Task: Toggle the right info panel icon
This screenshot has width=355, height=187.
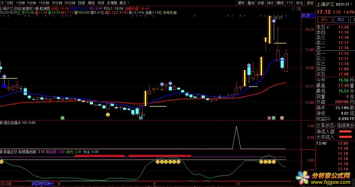Action: pyautogui.click(x=298, y=9)
